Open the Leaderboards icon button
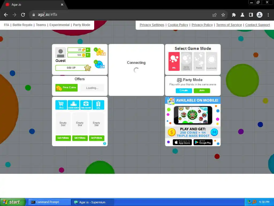The height and width of the screenshot is (206, 274). coord(74,105)
